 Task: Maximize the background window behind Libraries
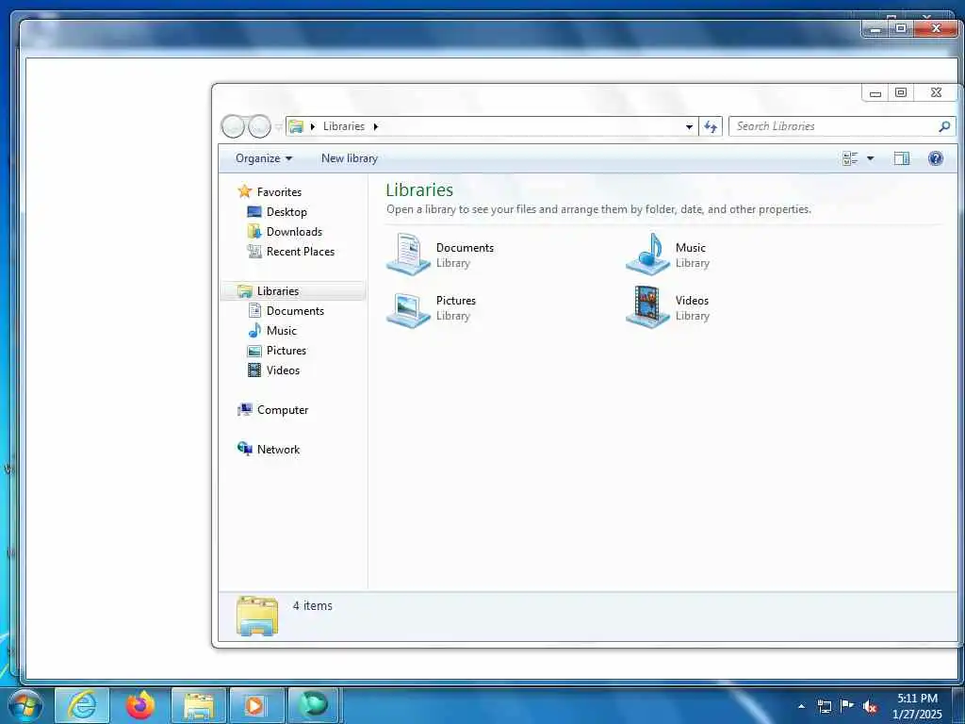(x=901, y=29)
